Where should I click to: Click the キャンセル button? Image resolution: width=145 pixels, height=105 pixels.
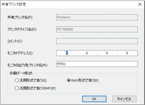(124, 99)
